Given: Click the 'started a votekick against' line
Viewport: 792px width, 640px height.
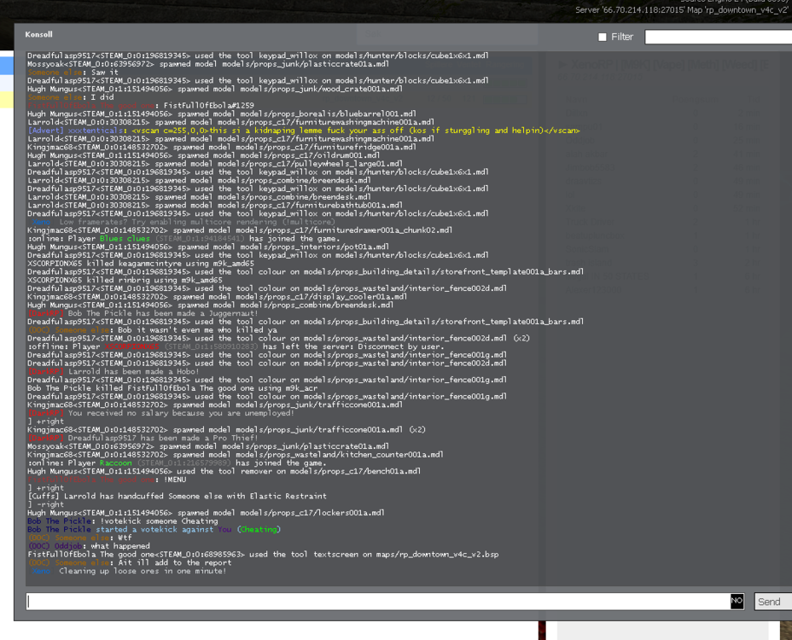Looking at the screenshot, I should point(154,529).
